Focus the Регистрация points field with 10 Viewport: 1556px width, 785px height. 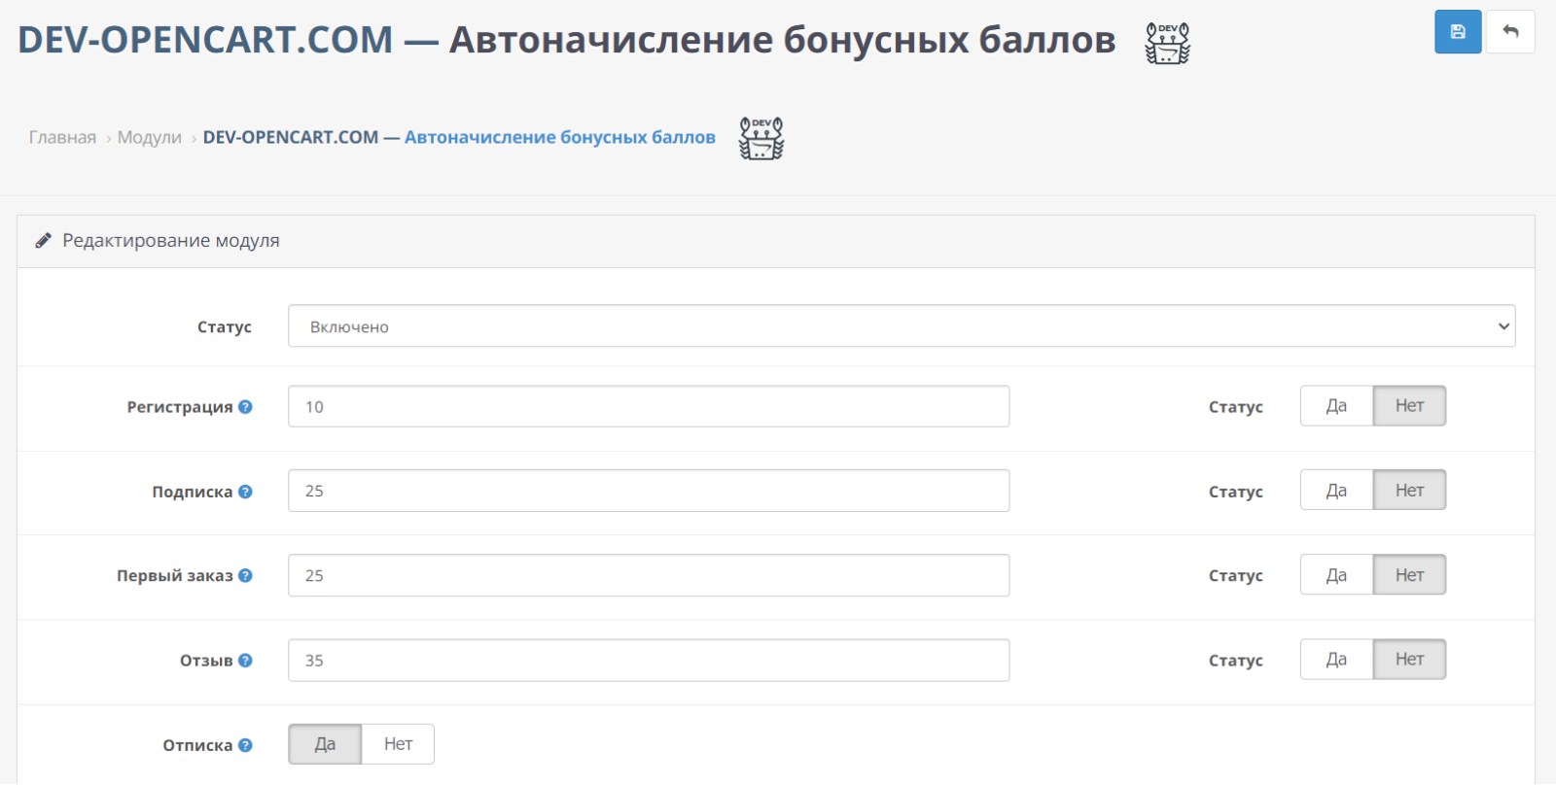[x=649, y=406]
